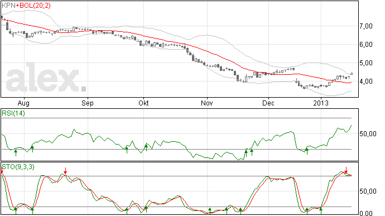Screen dimensions: 385x216
Task: Click the 2013 year label
Action: pyautogui.click(x=321, y=103)
